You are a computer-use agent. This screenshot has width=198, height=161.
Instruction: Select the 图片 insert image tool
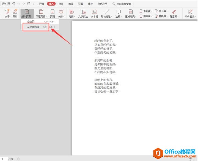pyautogui.click(x=15, y=14)
